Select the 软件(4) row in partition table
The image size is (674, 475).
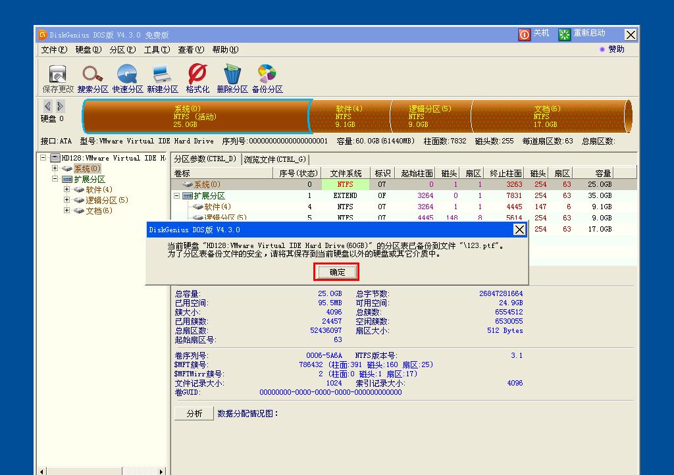click(x=403, y=207)
